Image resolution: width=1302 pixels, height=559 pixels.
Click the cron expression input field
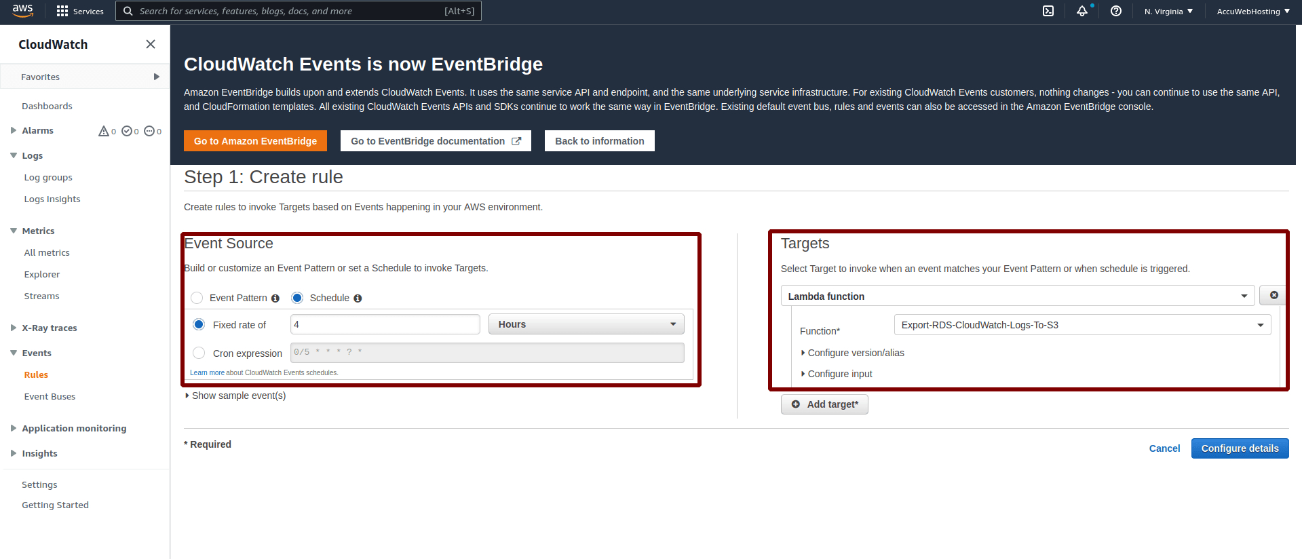click(487, 353)
